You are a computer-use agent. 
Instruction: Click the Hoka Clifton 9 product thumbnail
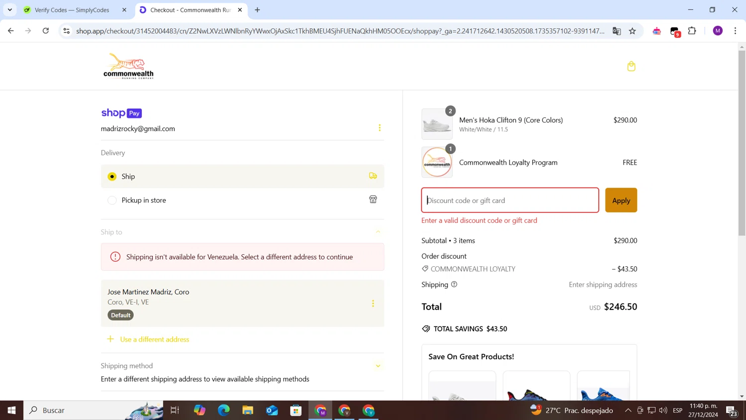click(x=437, y=124)
